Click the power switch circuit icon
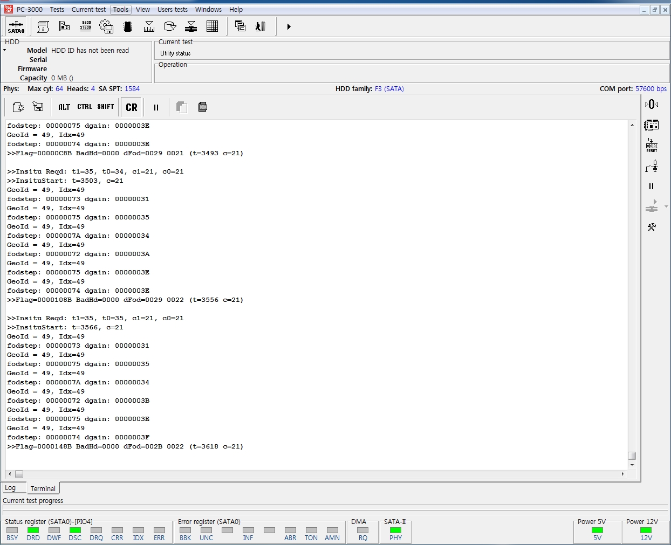This screenshot has height=545, width=671. pyautogui.click(x=651, y=167)
